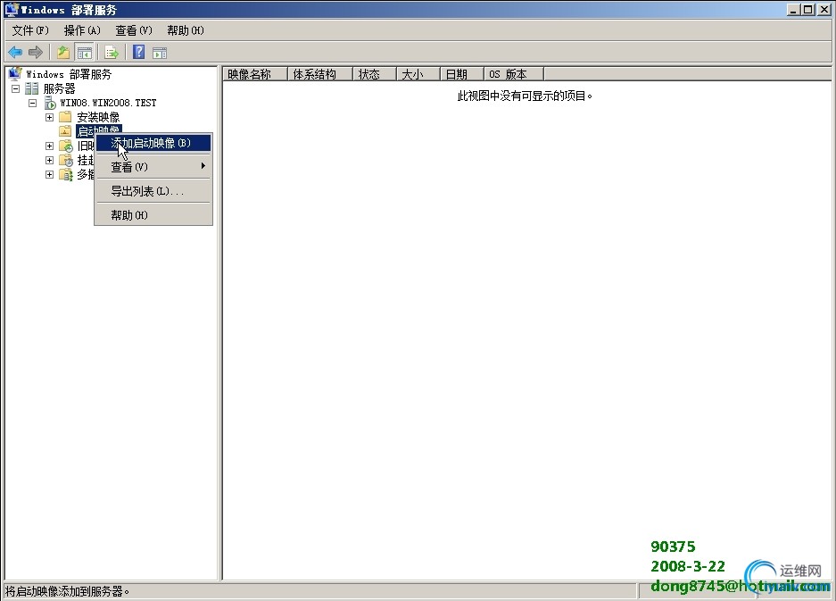Screen dimensions: 836x601
Task: Select the 服务器 tree label
Action: coord(59,88)
